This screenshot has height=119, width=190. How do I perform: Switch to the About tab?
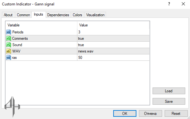pos(8,15)
